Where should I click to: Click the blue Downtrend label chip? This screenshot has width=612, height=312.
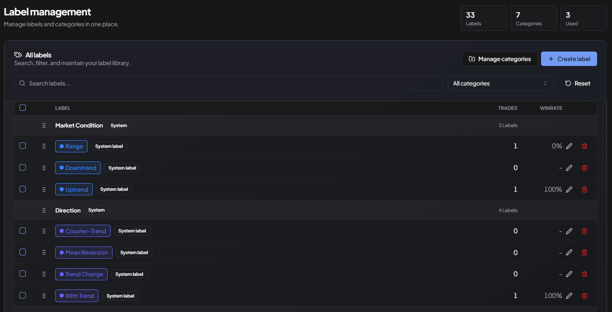(x=78, y=168)
